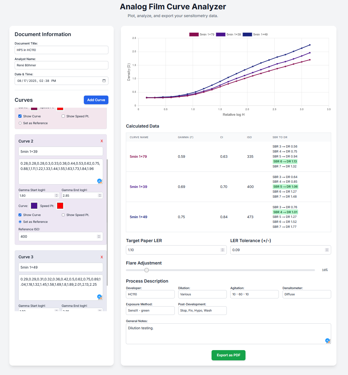Click grammar check icon in Curve 2 data box
The width and height of the screenshot is (348, 375).
click(99, 181)
